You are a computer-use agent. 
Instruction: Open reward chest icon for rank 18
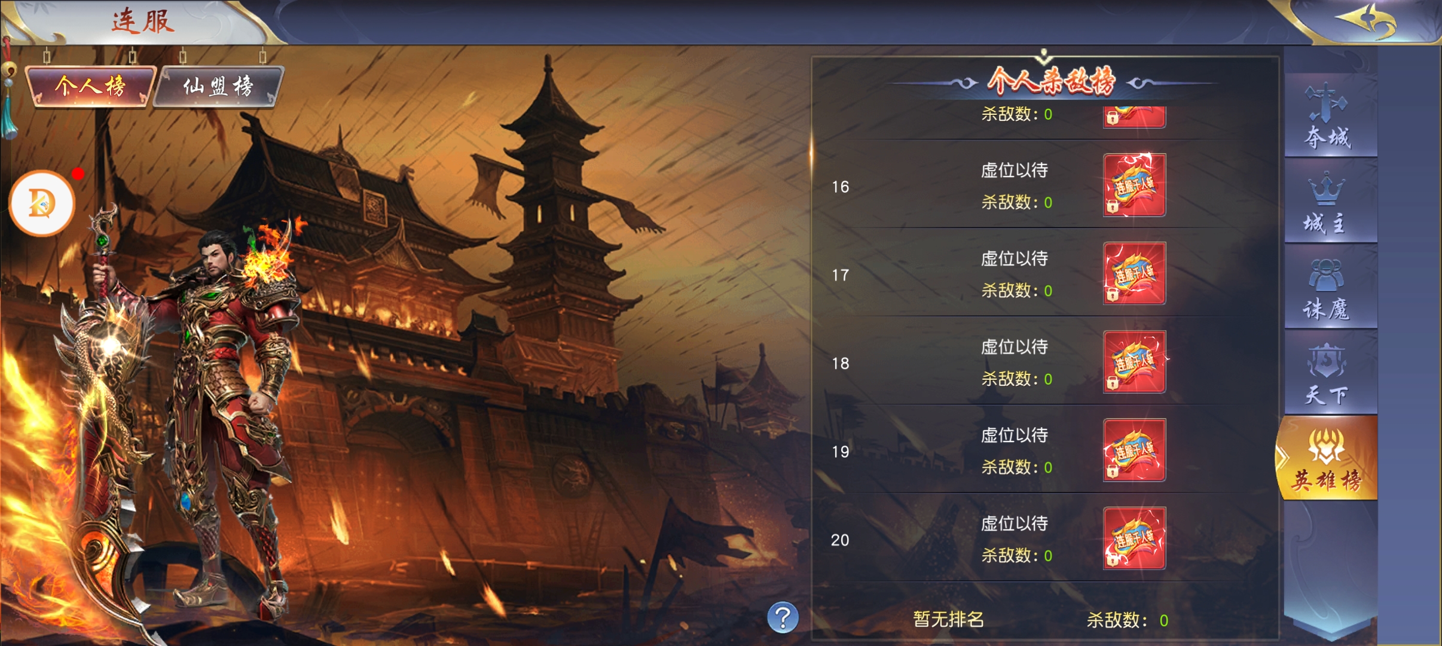point(1134,362)
